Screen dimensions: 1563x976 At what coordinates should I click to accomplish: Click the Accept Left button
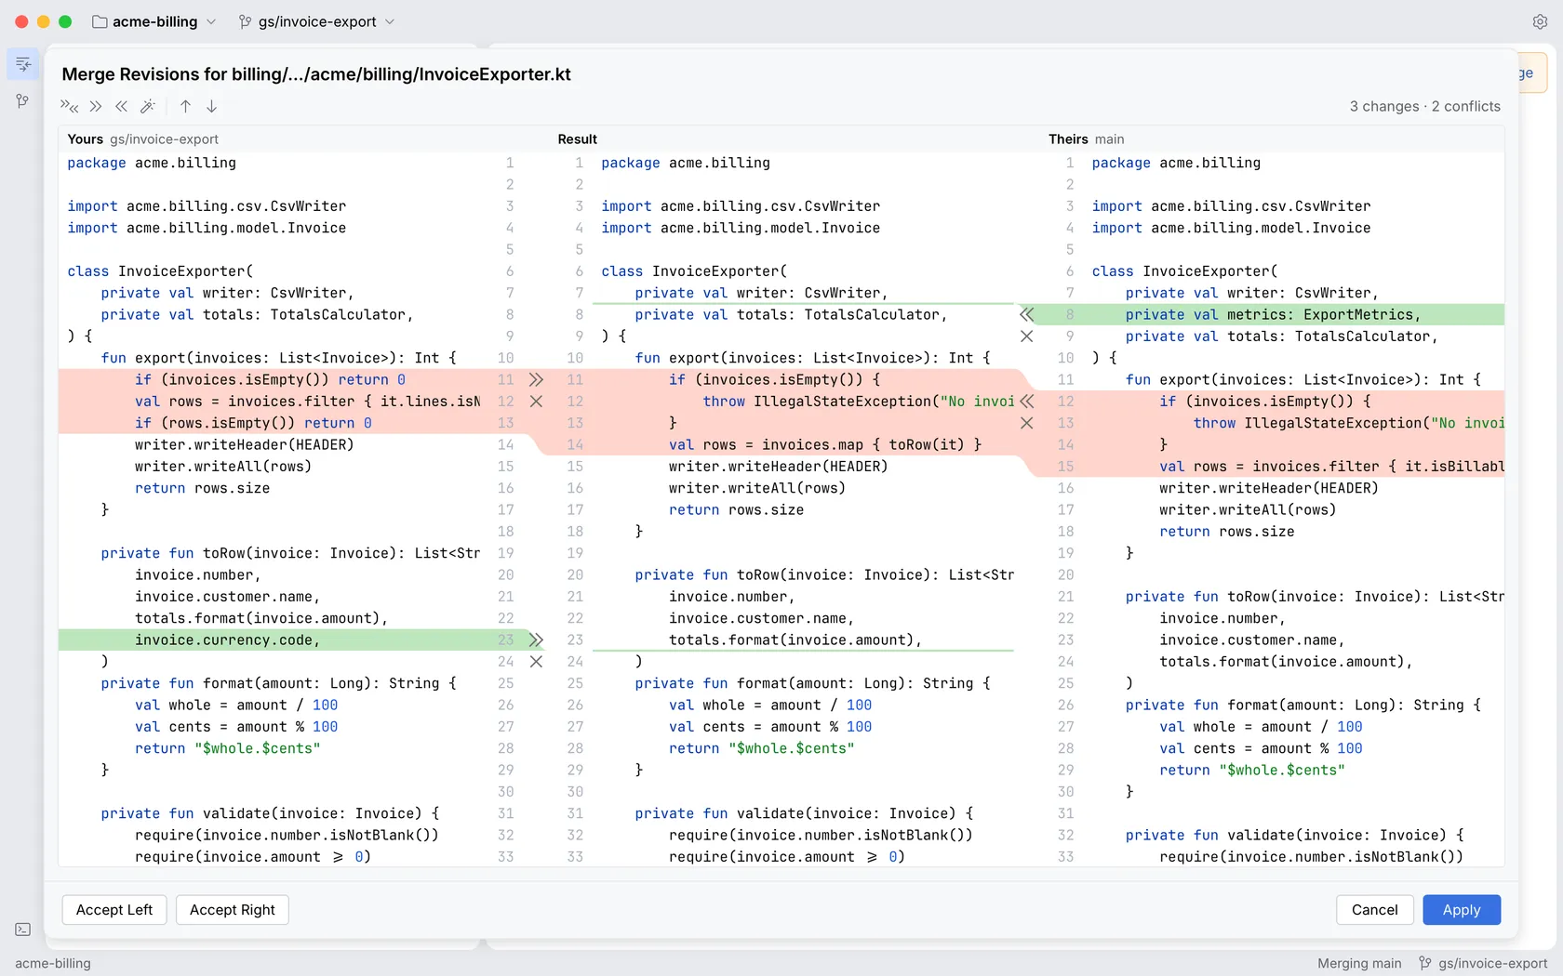click(114, 910)
